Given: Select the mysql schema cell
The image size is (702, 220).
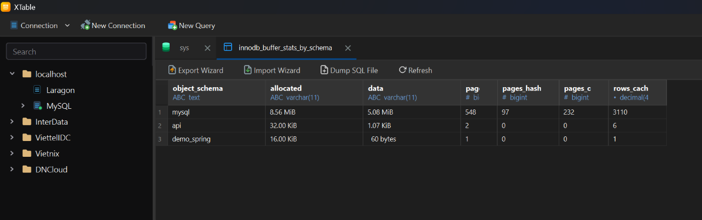Looking at the screenshot, I should click(x=216, y=112).
